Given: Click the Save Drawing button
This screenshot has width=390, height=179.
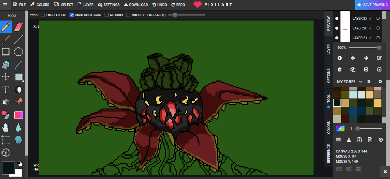Looking at the screenshot, I should 372,5.
